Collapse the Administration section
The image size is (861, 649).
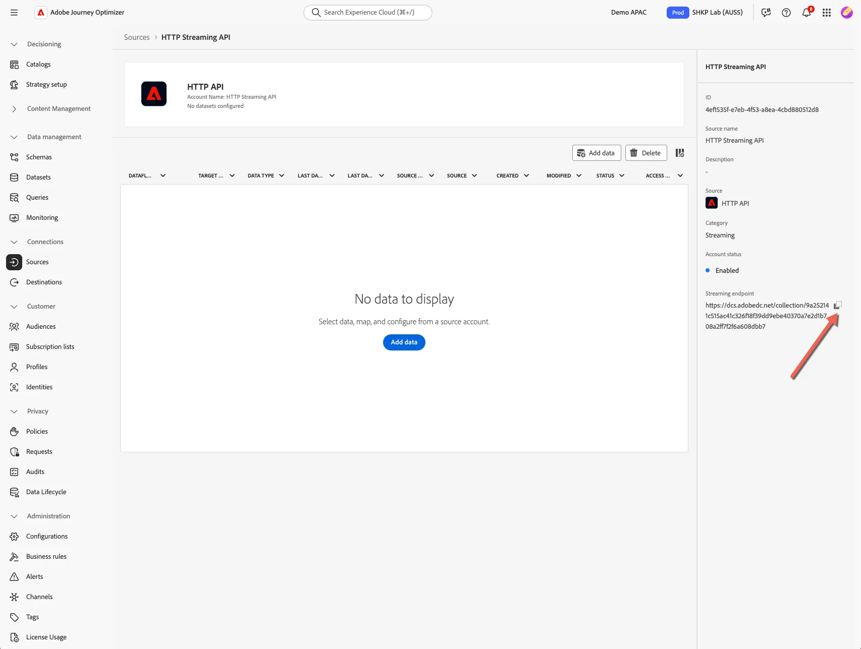click(14, 516)
